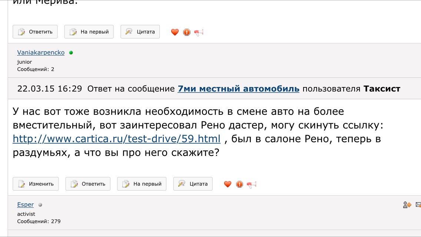Quote Vaniakarpencko's post with "Цитата"
This screenshot has width=421, height=237.
[193, 184]
